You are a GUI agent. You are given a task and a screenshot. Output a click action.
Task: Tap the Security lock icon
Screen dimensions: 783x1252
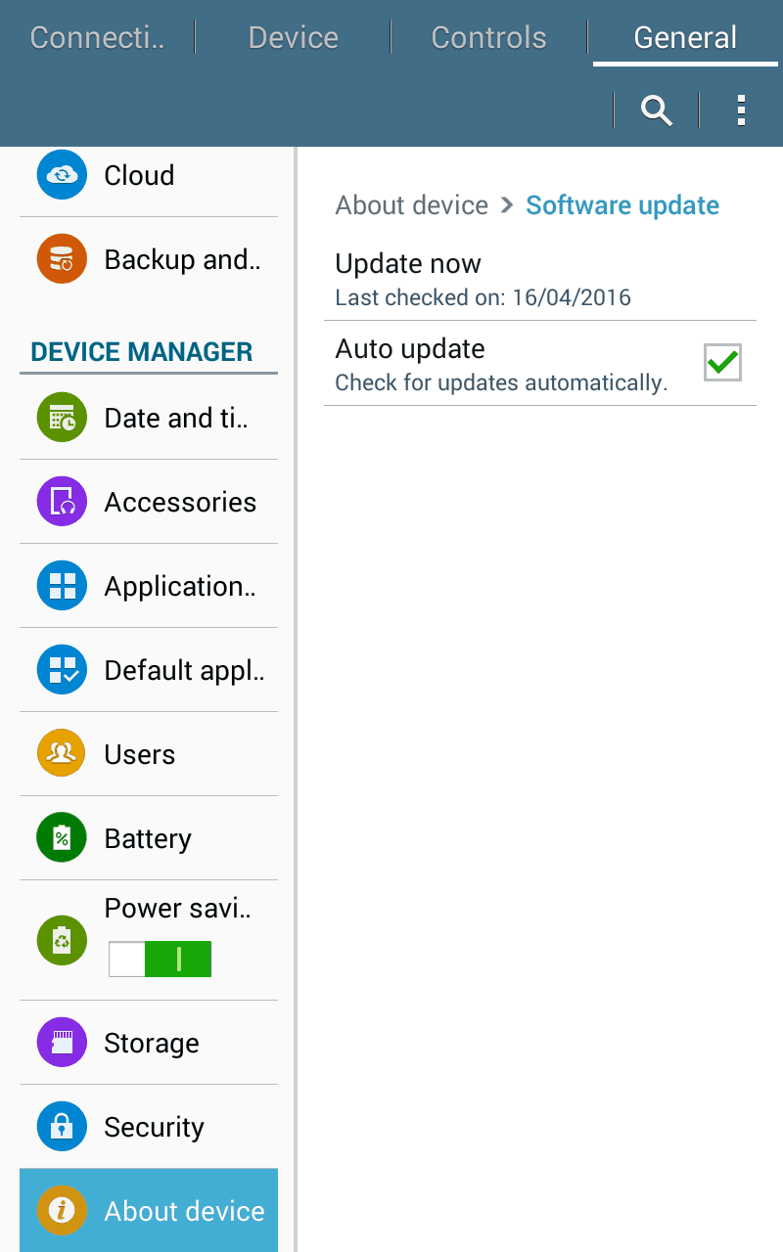coord(62,1127)
